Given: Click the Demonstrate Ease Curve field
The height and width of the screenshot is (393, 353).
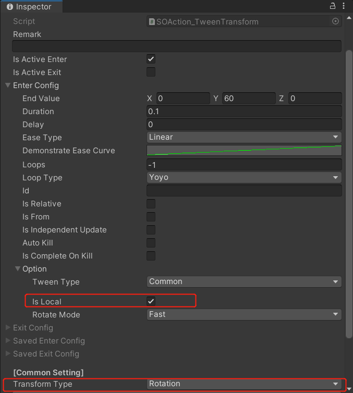Looking at the screenshot, I should click(x=244, y=151).
